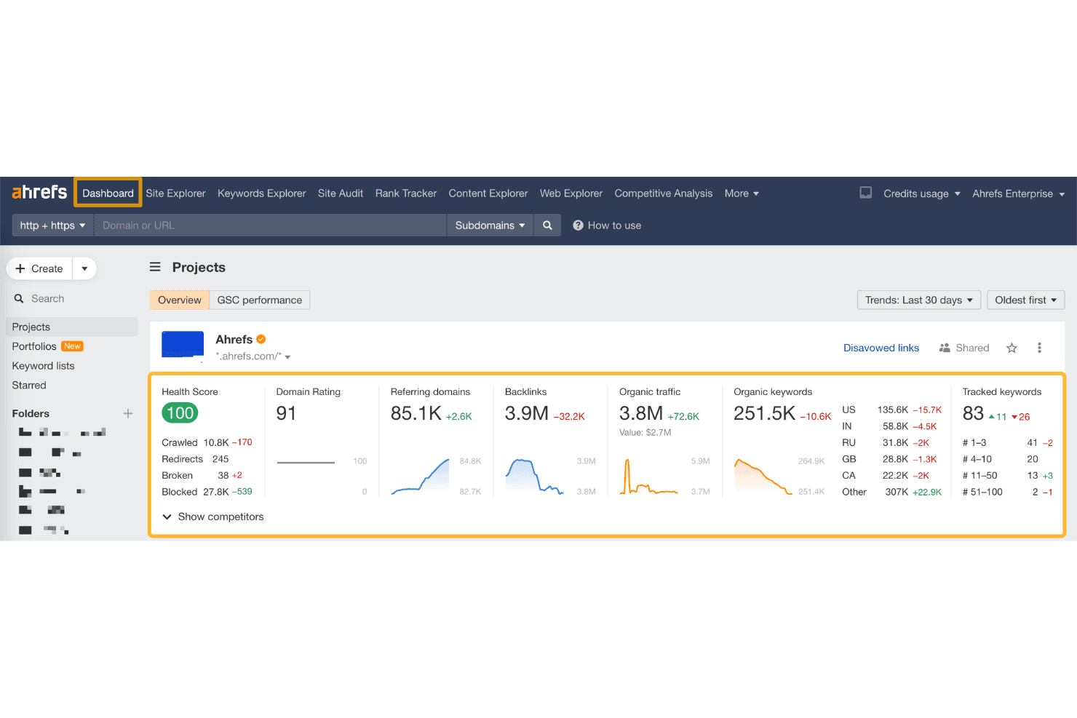Click the ahrefs logo
Screen dimensions: 1077x718
39,193
